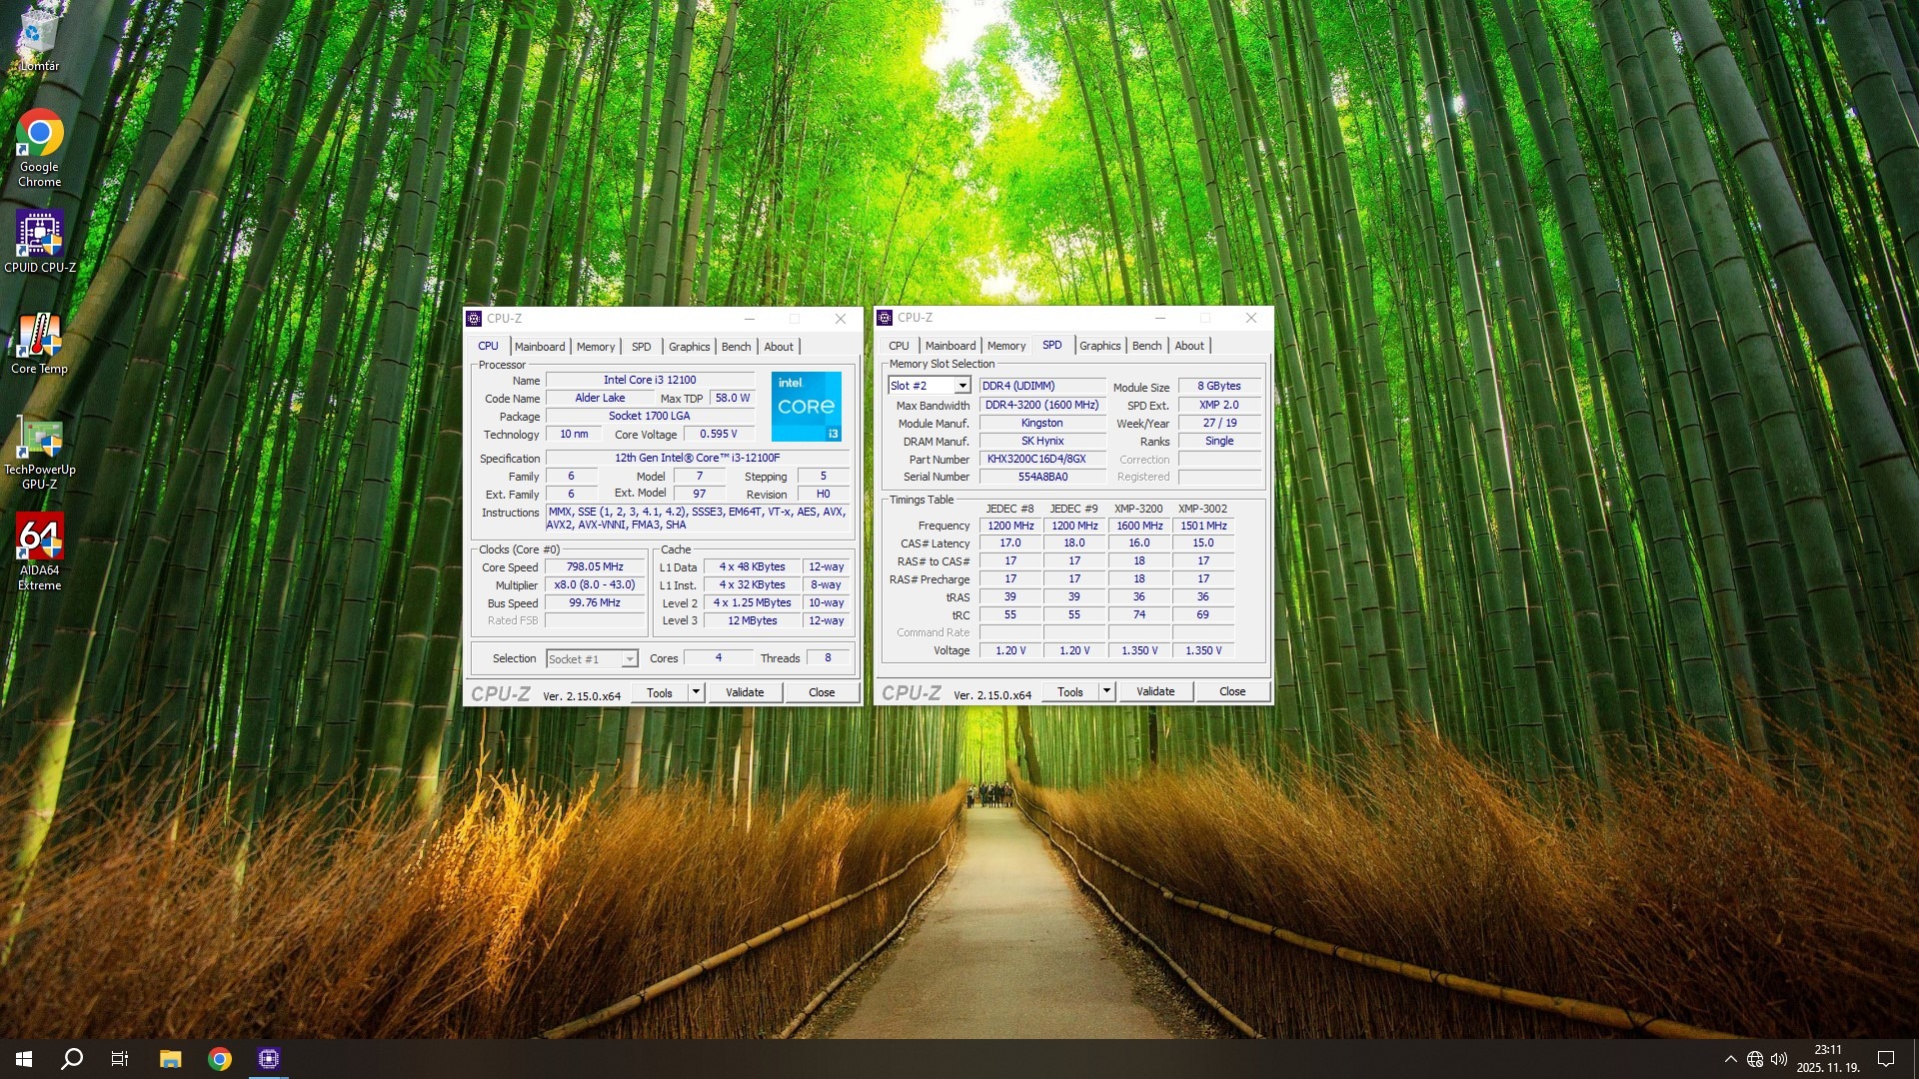Viewport: 1919px width, 1079px height.
Task: Expand the Slot #2 memory slot dropdown
Action: tap(961, 386)
